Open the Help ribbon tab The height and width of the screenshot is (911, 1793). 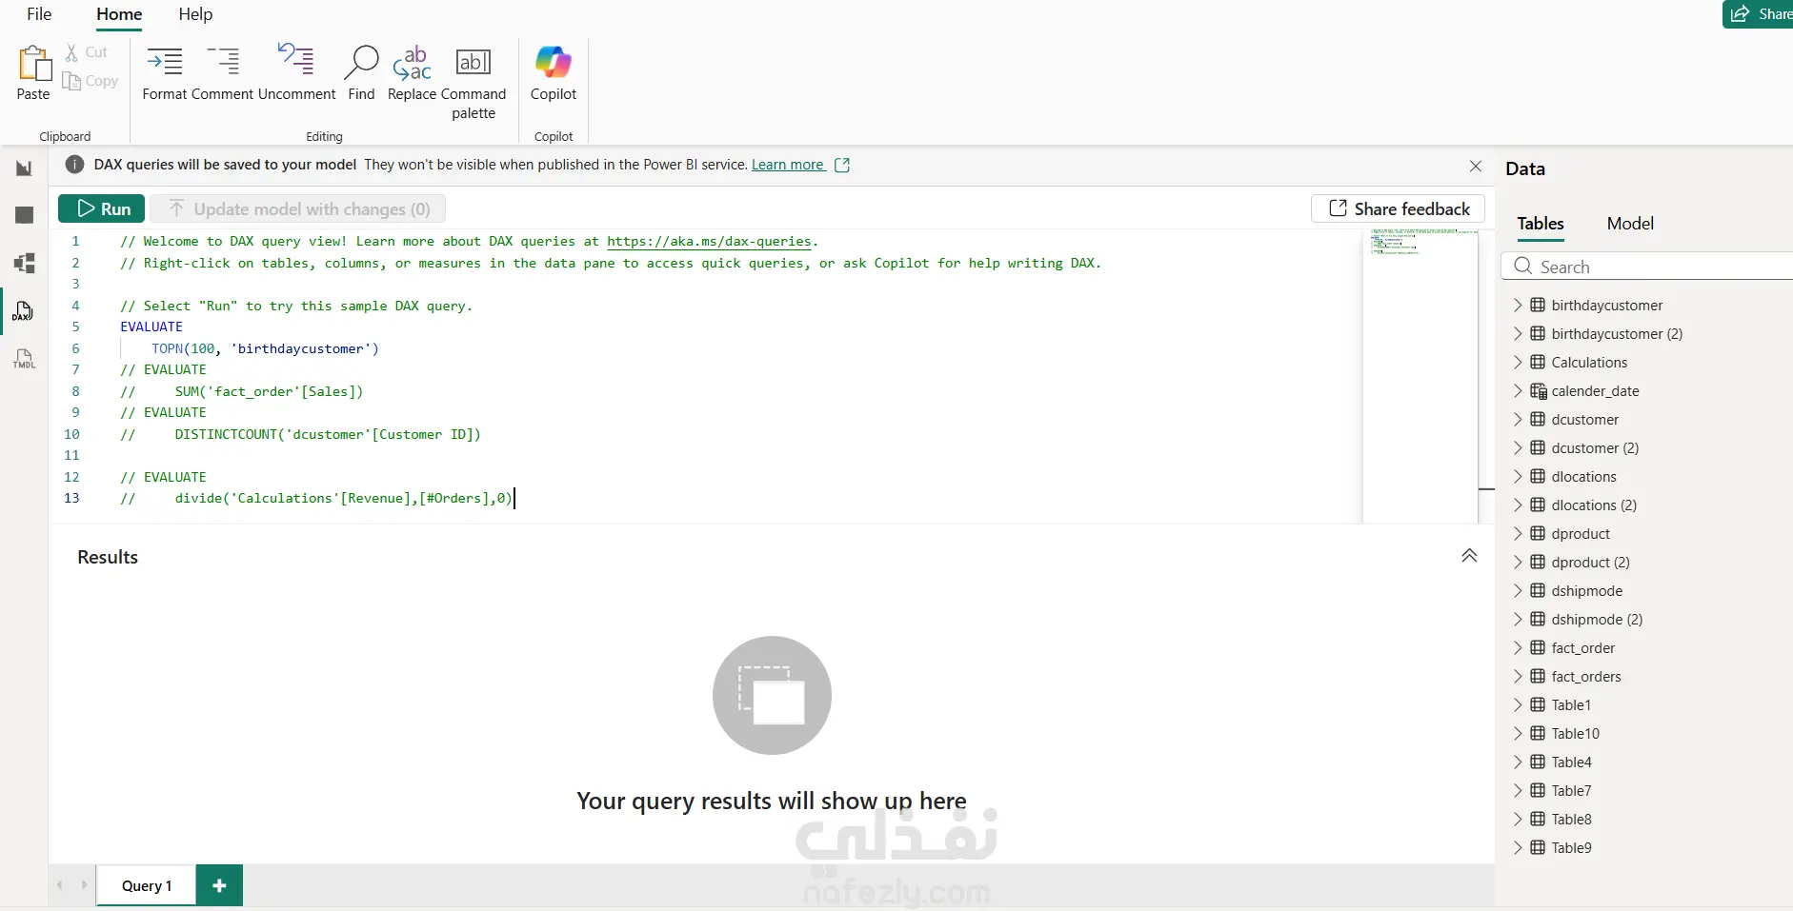[195, 14]
